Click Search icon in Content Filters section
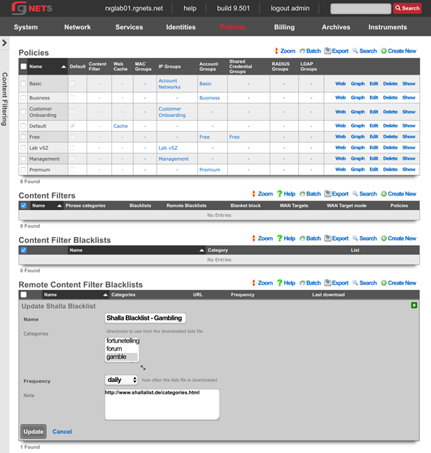Image resolution: width=431 pixels, height=453 pixels. point(356,194)
